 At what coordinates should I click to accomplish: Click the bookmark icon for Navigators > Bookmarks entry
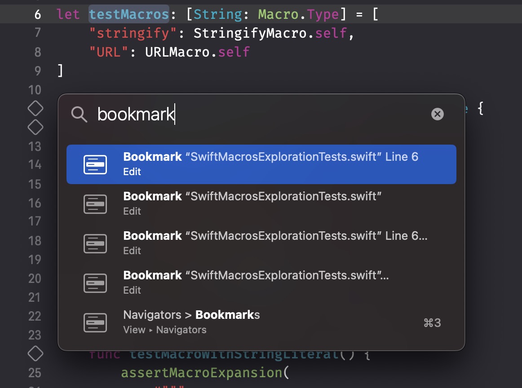[95, 322]
